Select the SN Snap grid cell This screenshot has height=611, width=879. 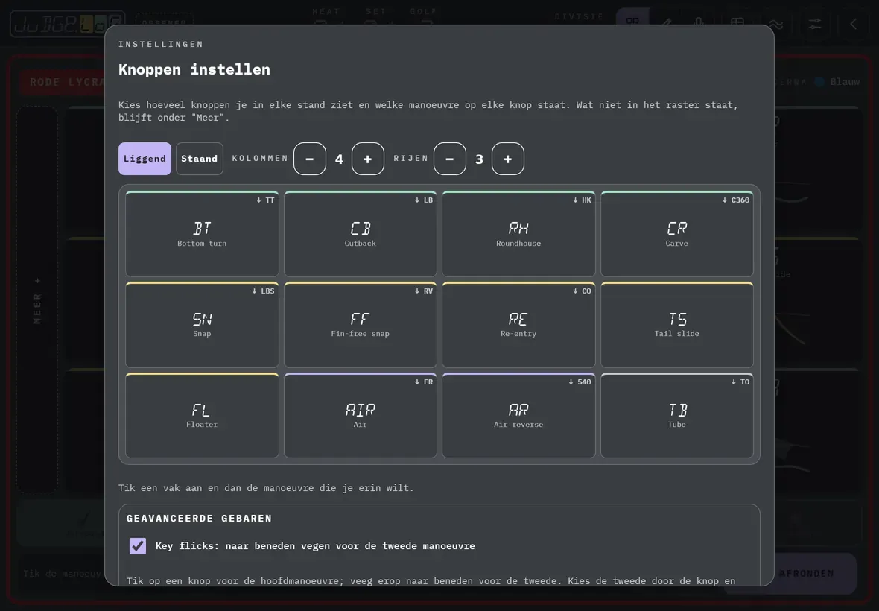(x=202, y=325)
